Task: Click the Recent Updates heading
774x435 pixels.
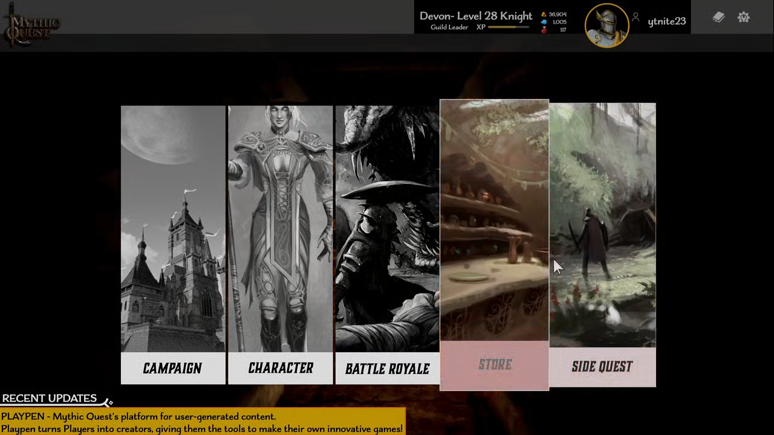Action: click(49, 398)
